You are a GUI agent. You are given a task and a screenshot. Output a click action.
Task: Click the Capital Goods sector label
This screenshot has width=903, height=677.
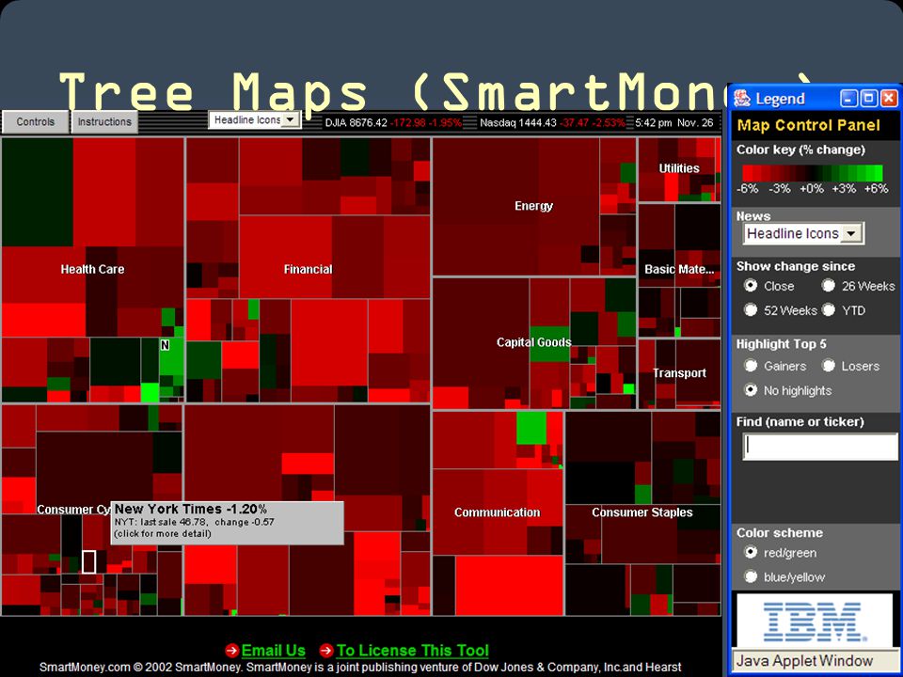[x=534, y=342]
